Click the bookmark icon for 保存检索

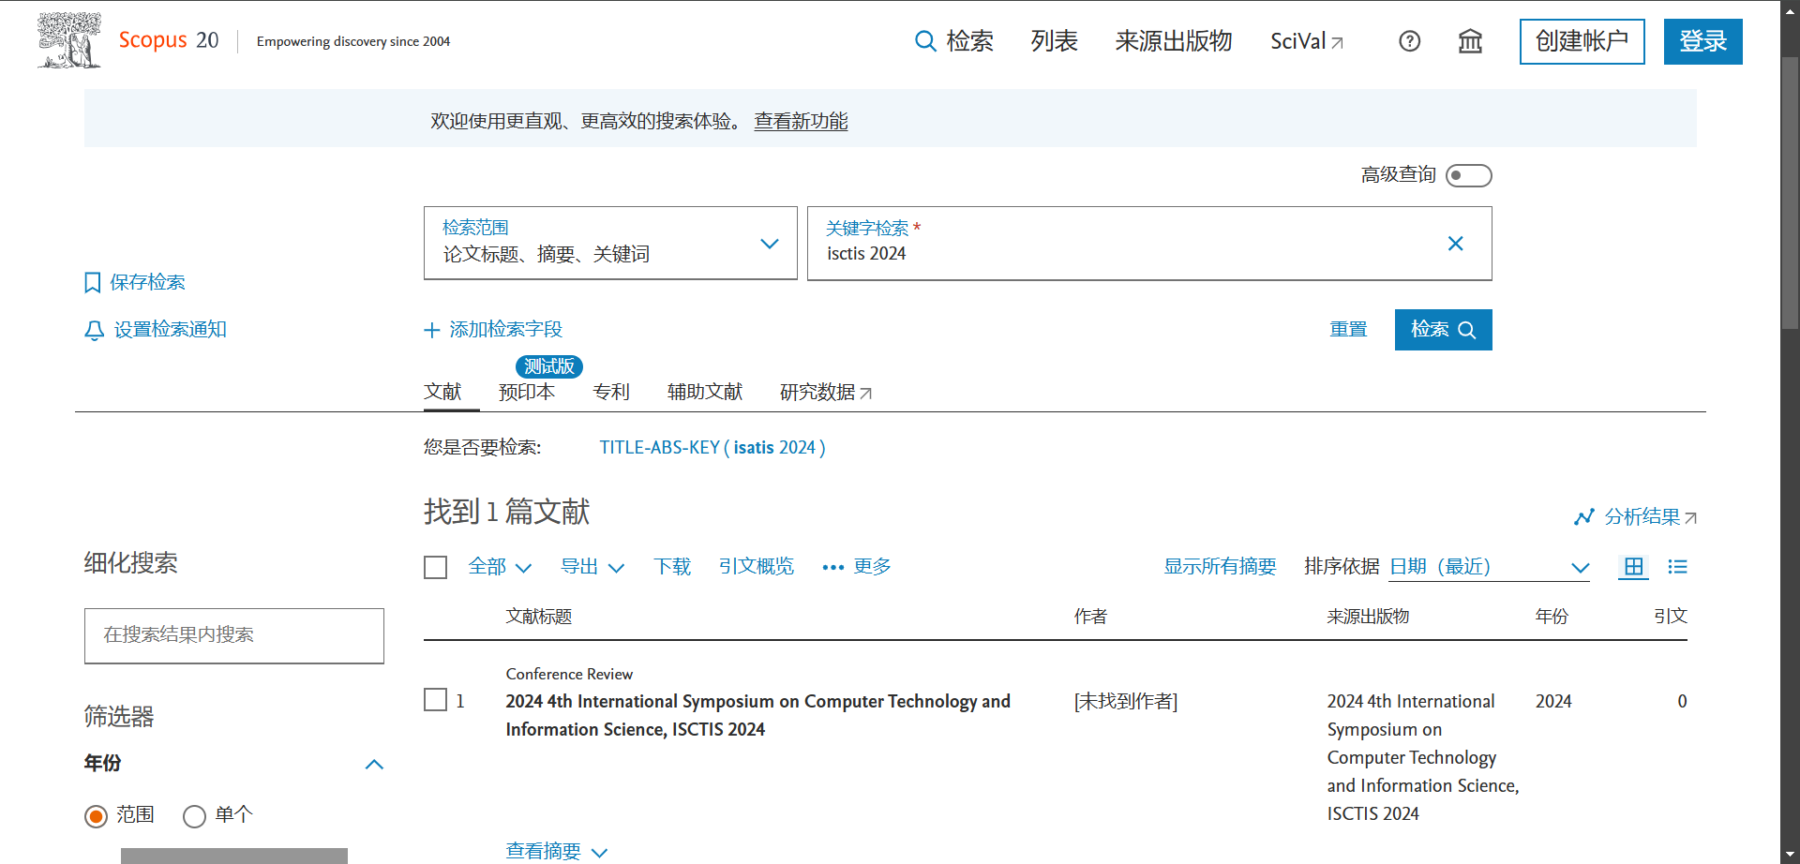tap(93, 283)
